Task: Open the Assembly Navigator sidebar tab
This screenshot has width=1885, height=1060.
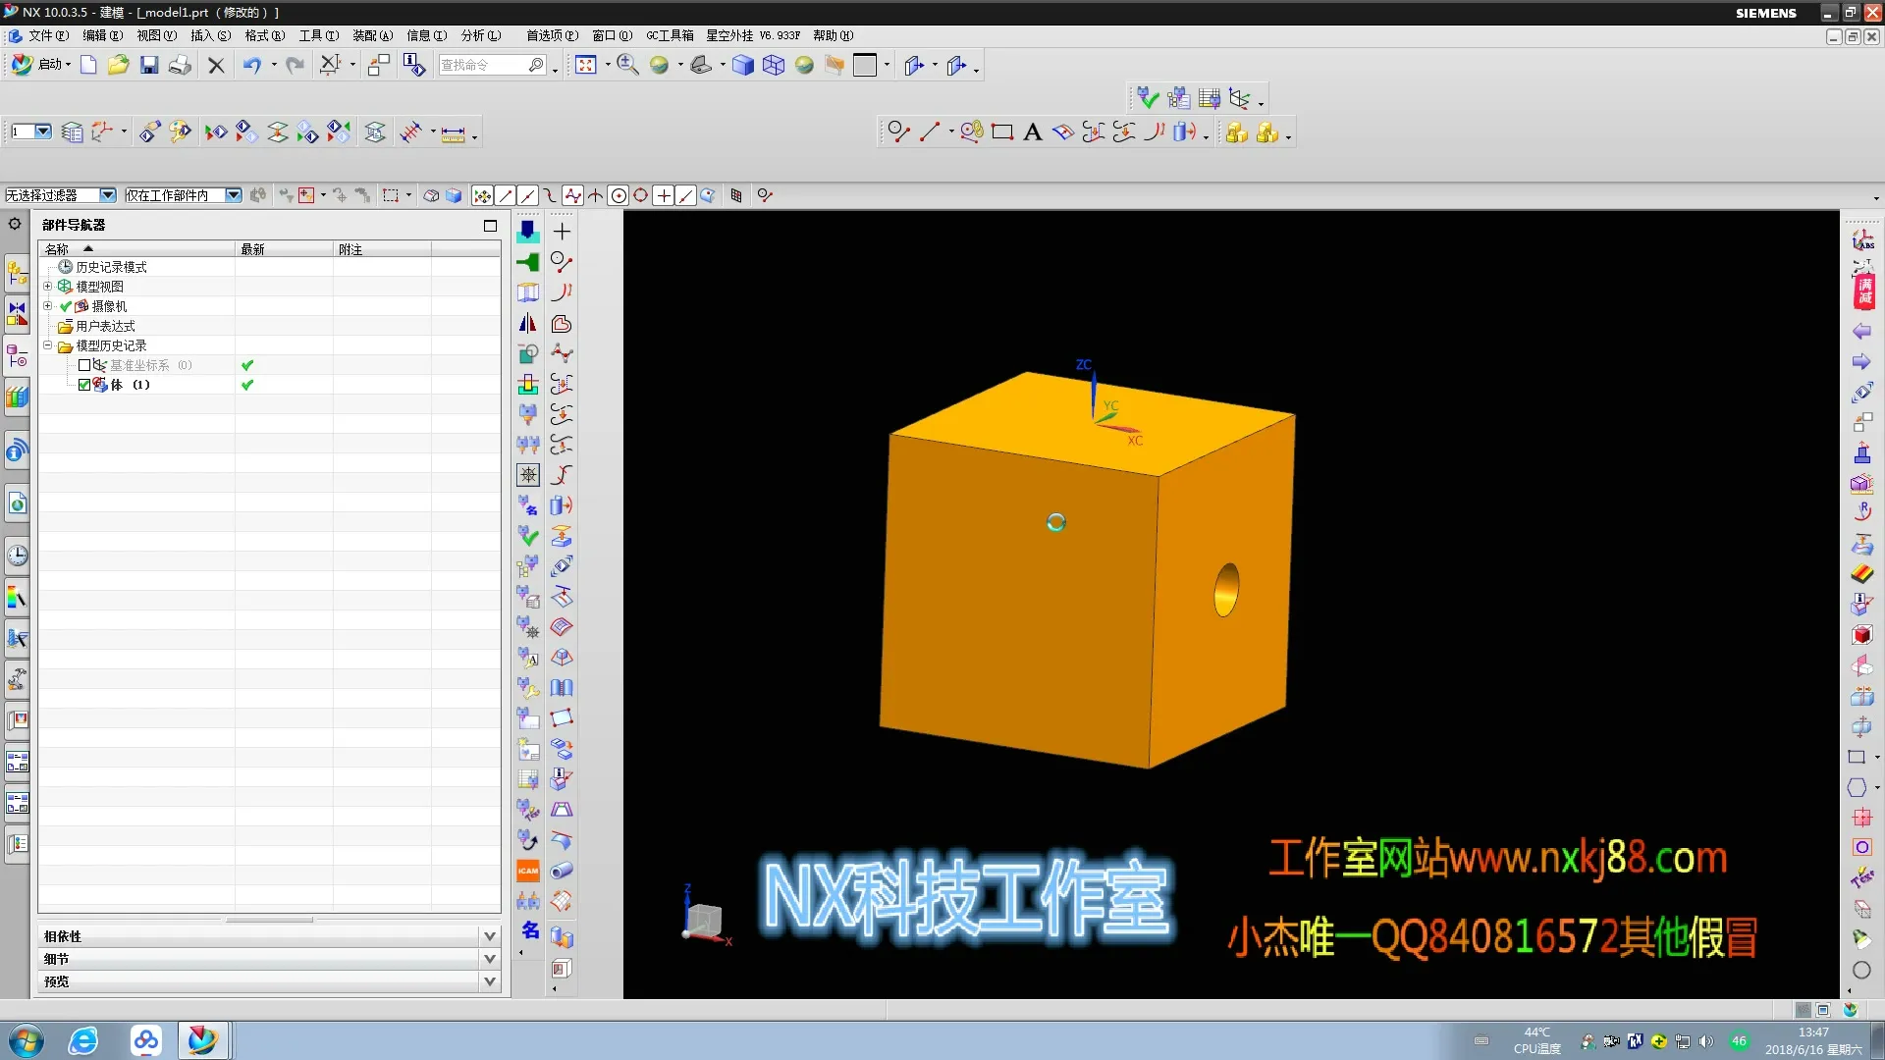Action: click(x=17, y=272)
